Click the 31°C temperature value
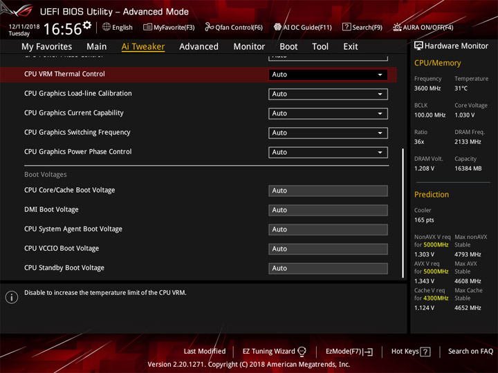 pyautogui.click(x=461, y=88)
